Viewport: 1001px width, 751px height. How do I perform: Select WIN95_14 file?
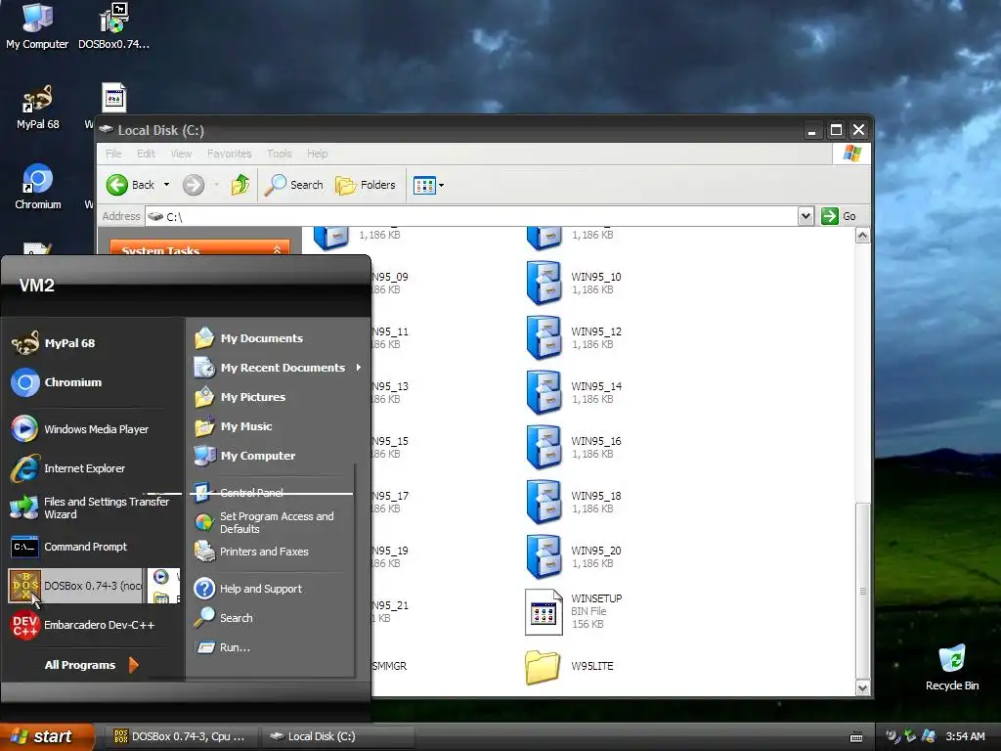[574, 393]
